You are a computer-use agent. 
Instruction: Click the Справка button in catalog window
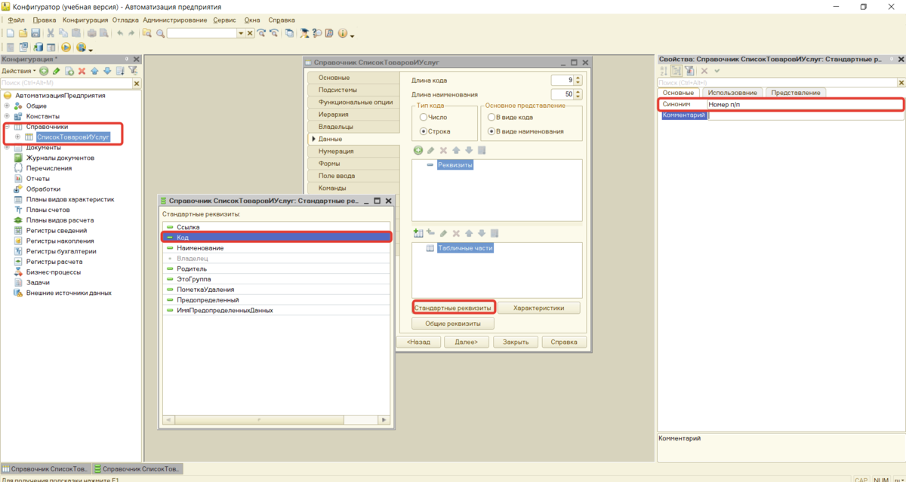click(564, 342)
